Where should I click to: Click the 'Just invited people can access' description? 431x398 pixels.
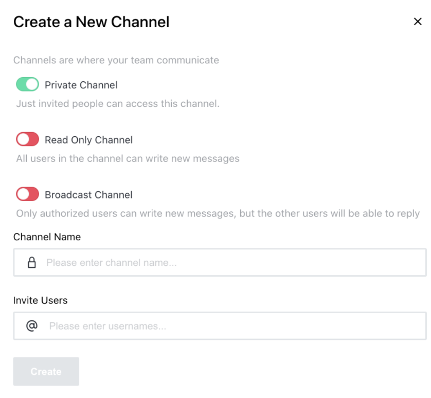(118, 104)
